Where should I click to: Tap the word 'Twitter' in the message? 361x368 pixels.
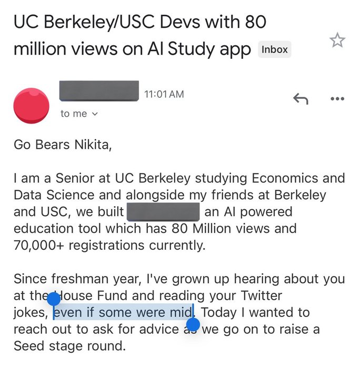tap(262, 295)
